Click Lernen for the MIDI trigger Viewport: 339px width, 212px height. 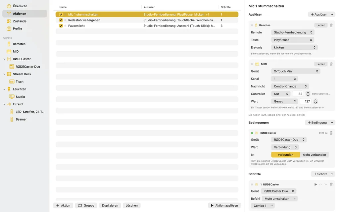pos(320,64)
